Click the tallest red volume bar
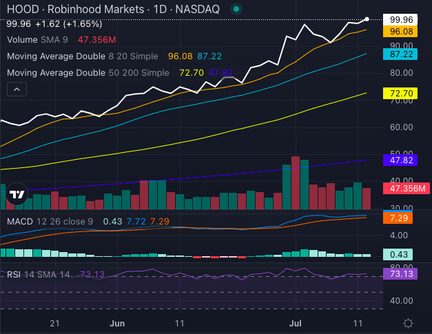The image size is (432, 334). 296,182
